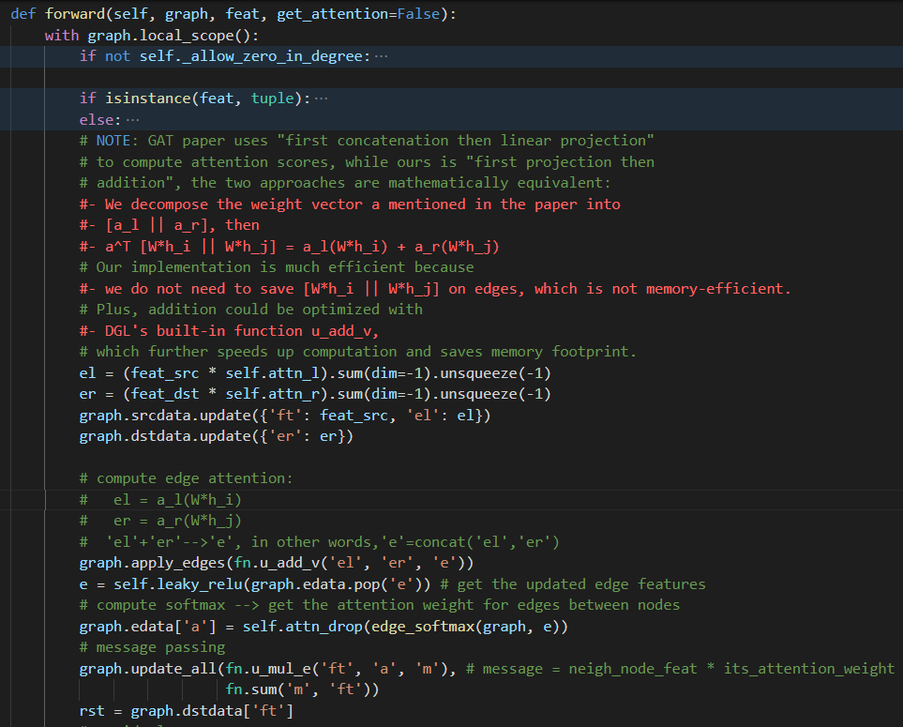Click 'self.attn_drop(edge_softmax(graph, e))' expression
Image resolution: width=903 pixels, height=727 pixels.
405,627
